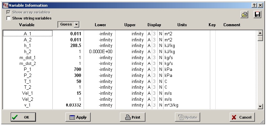Click the Cancel button
The width and height of the screenshot is (266, 125).
(x=242, y=117)
